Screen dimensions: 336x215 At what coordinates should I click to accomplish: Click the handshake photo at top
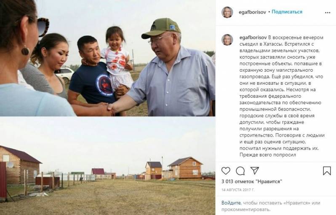107,58
